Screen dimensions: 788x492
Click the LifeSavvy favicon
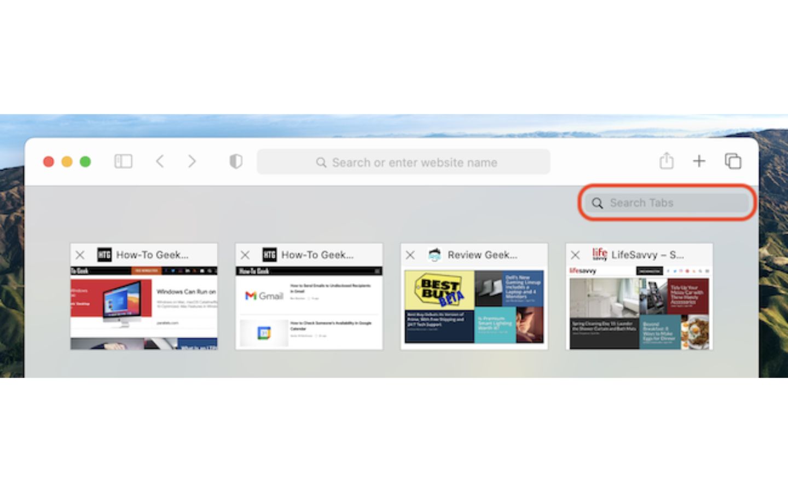point(600,254)
